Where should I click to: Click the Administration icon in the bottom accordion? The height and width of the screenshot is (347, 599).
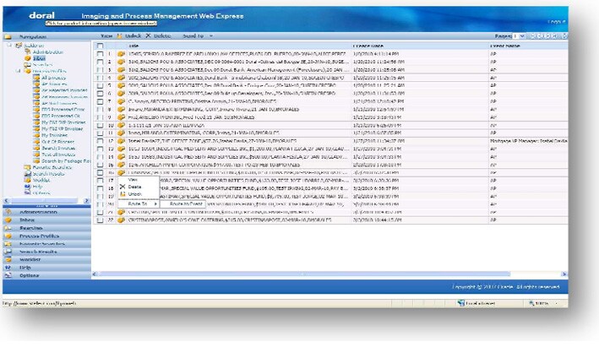(x=8, y=211)
